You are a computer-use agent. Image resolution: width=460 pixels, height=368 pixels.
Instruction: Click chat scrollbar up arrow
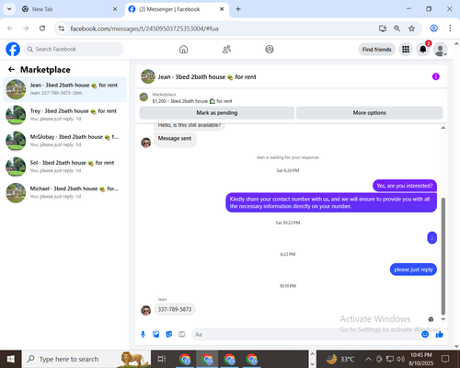tap(443, 128)
